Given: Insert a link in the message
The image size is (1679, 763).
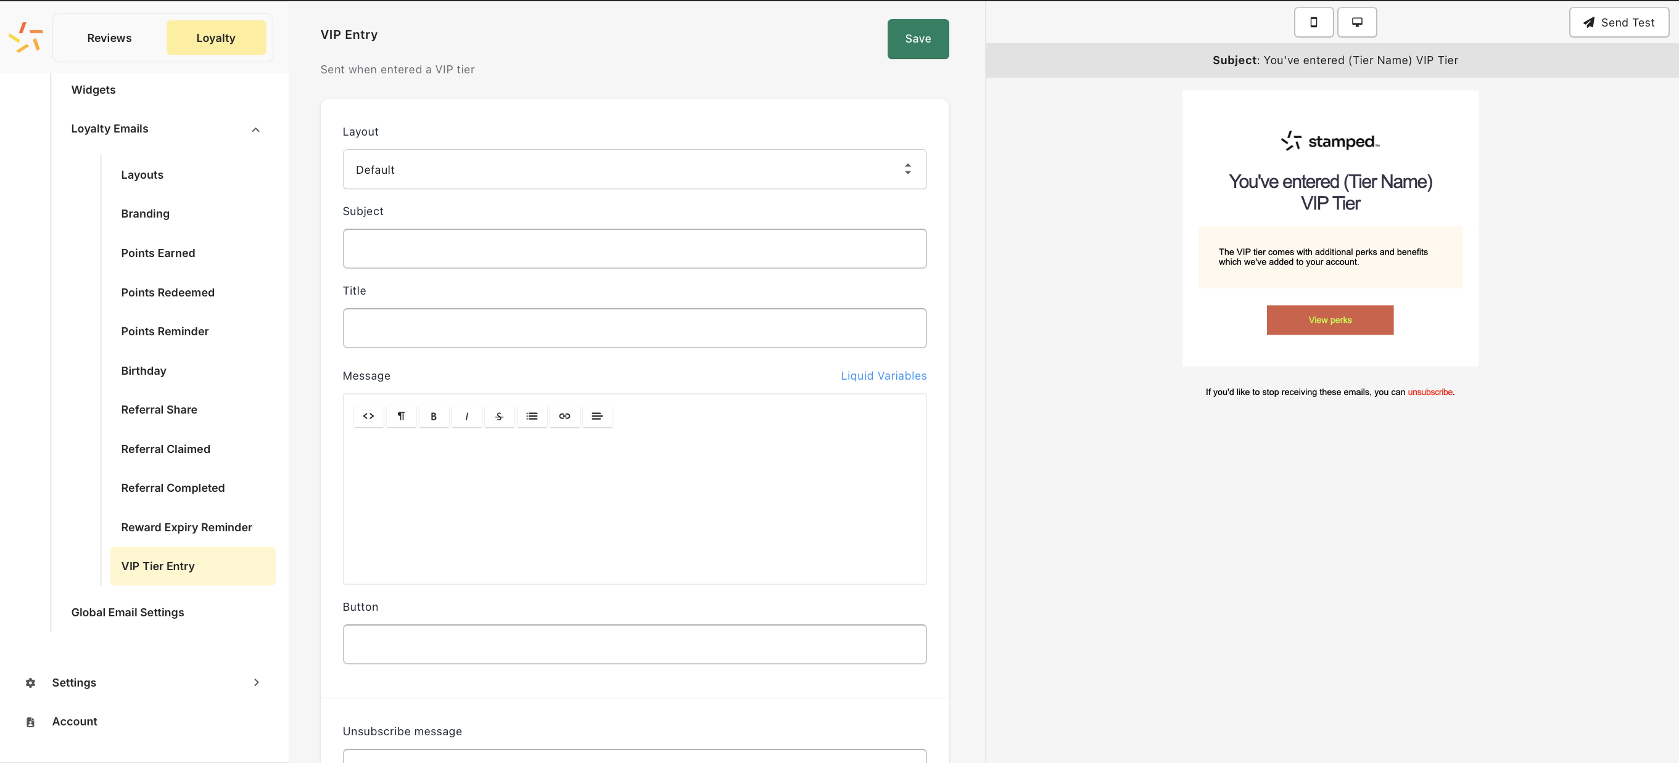Looking at the screenshot, I should tap(564, 416).
